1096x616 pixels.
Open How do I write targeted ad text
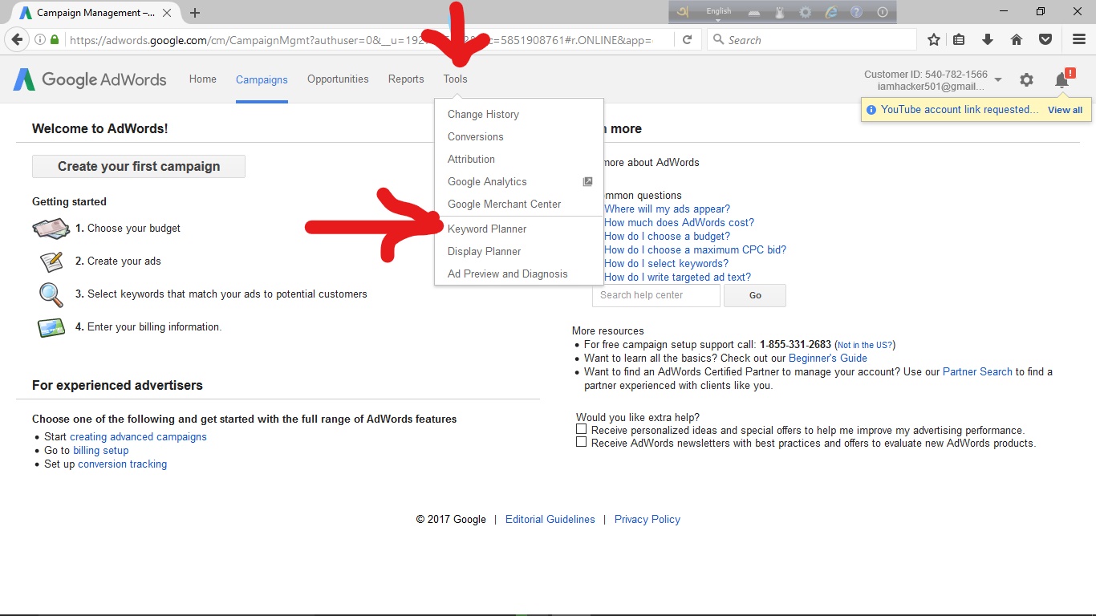[x=677, y=277]
